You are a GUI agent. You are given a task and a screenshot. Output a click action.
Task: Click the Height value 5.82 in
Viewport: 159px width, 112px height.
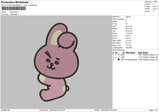(155, 6)
